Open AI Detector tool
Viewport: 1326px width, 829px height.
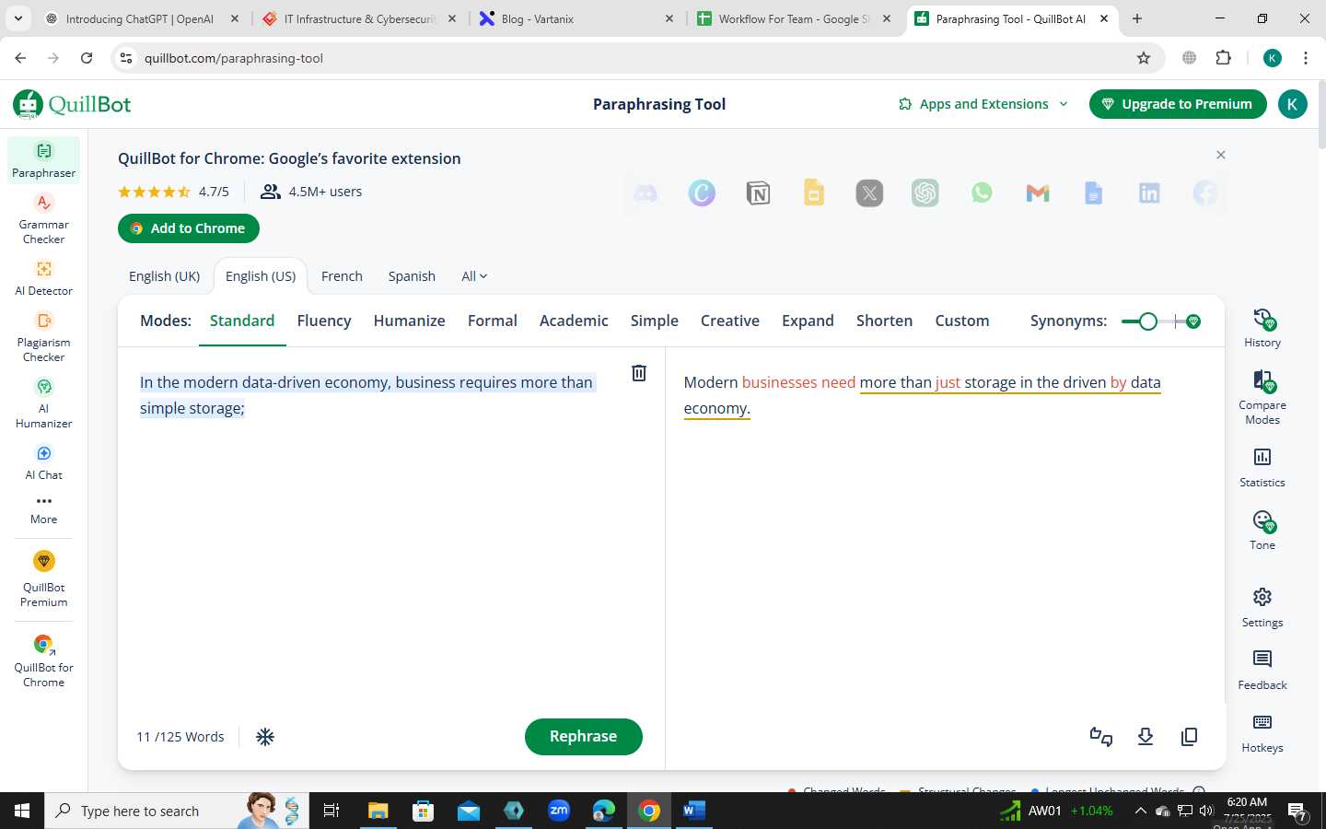pyautogui.click(x=43, y=278)
